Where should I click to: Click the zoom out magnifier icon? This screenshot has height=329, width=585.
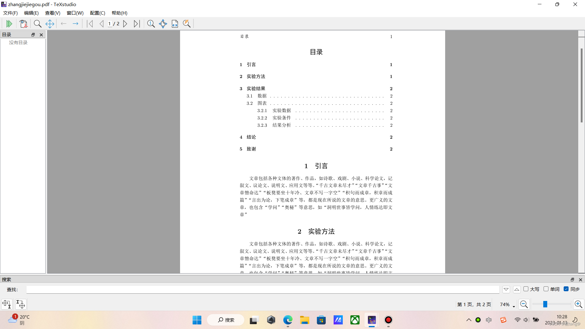coord(524,304)
